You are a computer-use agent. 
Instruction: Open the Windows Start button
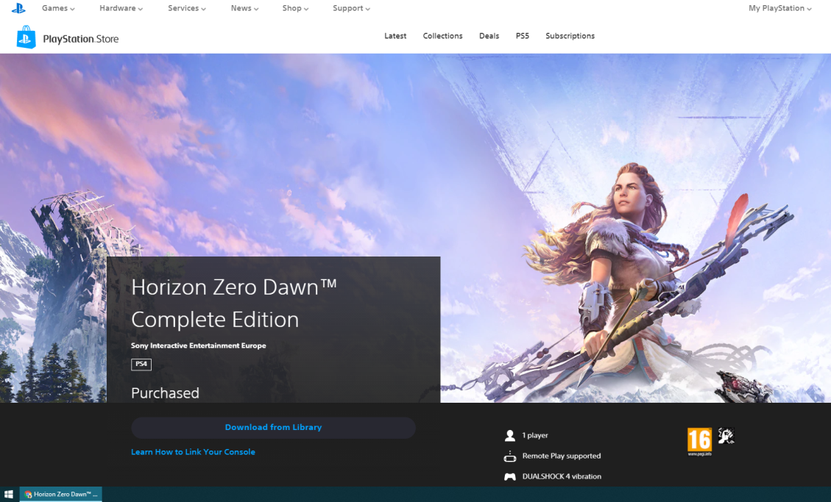(x=9, y=494)
